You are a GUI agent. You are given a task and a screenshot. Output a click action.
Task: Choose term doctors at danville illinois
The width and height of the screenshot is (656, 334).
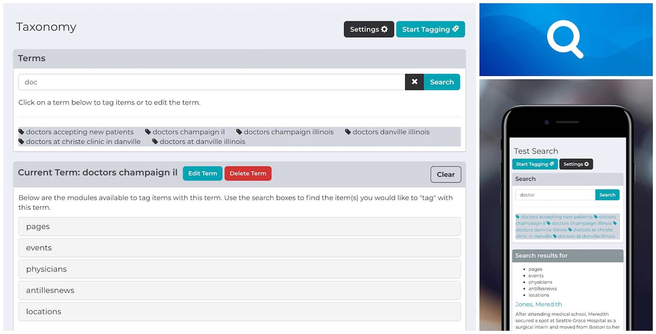point(202,141)
